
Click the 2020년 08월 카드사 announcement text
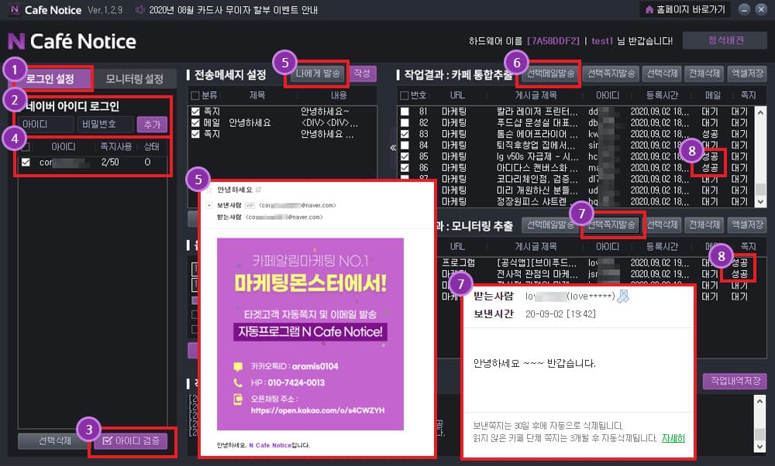(x=233, y=10)
